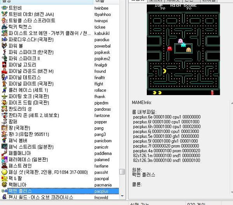Click the pacplus.6e ROM info line
The height and width of the screenshot is (205, 233).
click(167, 117)
